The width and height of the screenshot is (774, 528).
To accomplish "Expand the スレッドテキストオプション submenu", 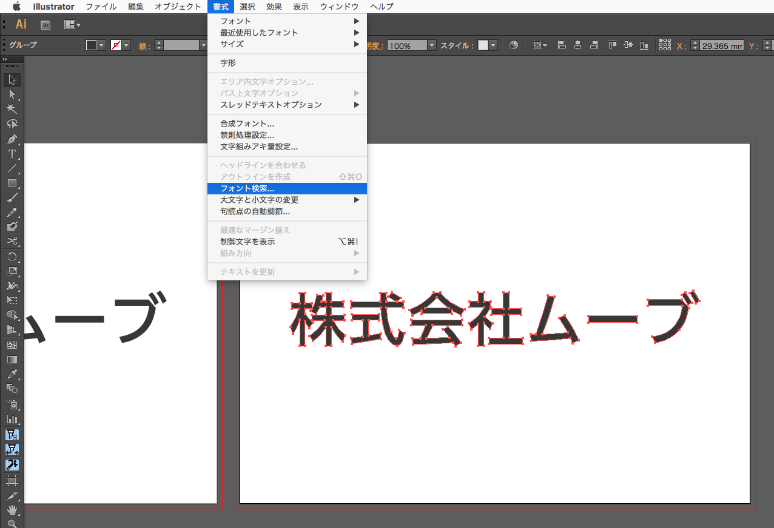I will 287,105.
